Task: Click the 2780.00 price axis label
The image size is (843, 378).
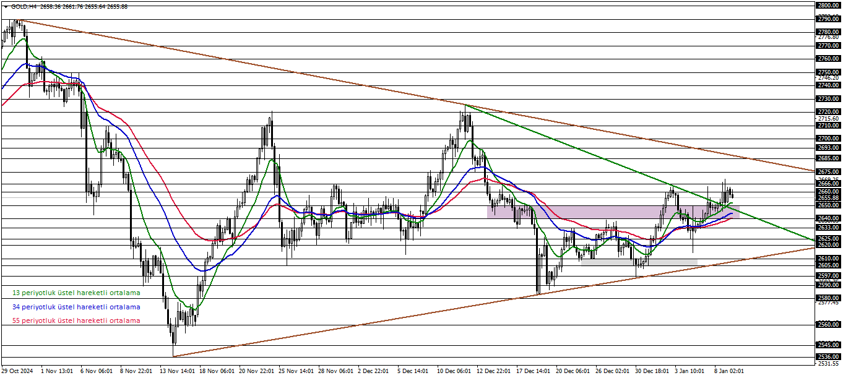Action: 828,32
